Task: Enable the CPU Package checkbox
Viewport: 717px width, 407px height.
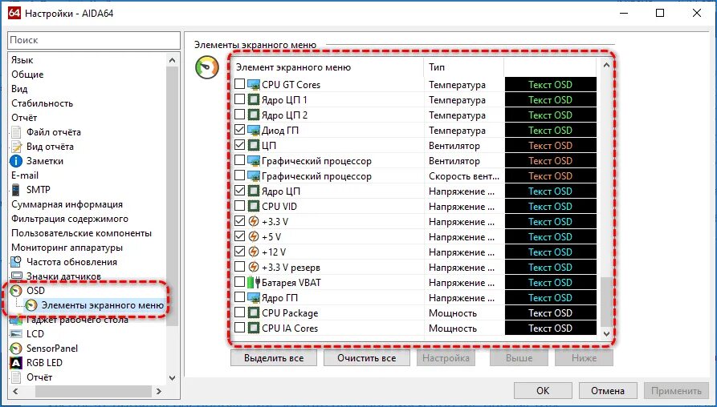Action: [x=239, y=312]
